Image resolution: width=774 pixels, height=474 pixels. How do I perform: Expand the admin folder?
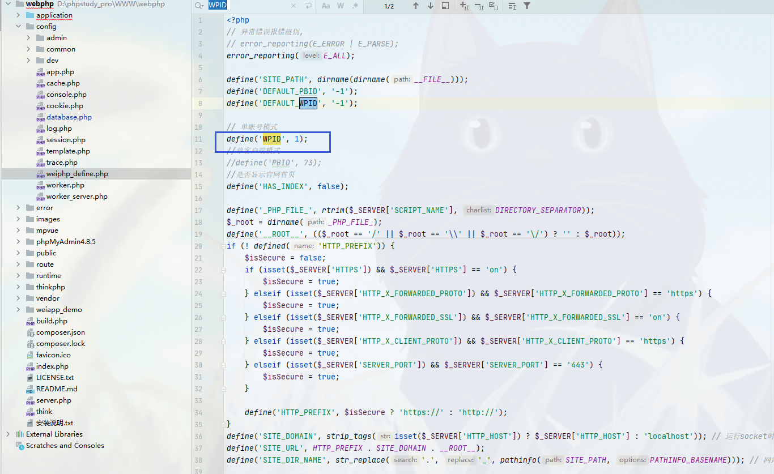pyautogui.click(x=28, y=38)
